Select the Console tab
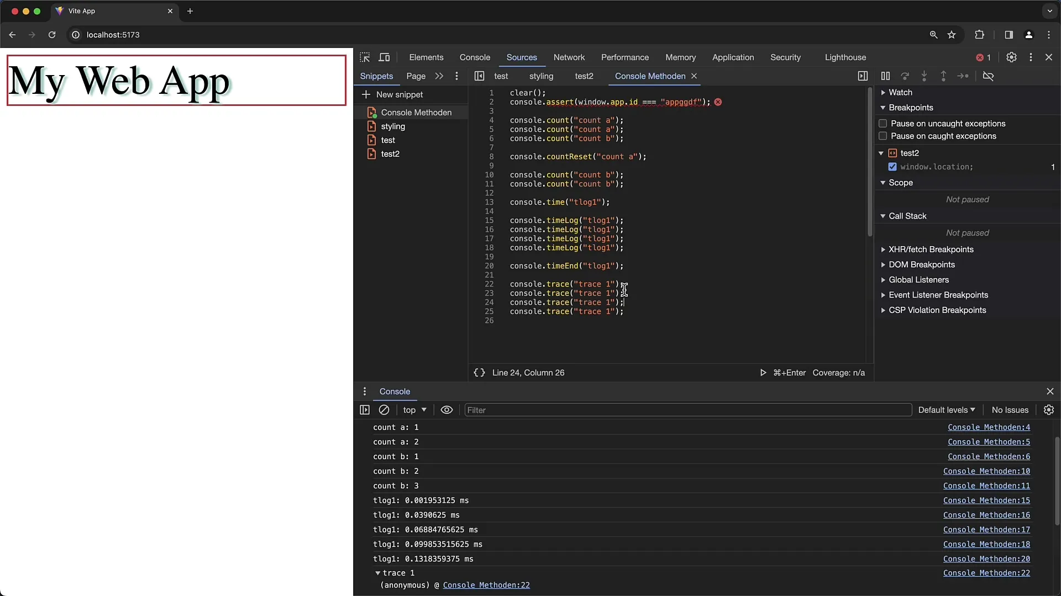The width and height of the screenshot is (1061, 596). coord(474,57)
